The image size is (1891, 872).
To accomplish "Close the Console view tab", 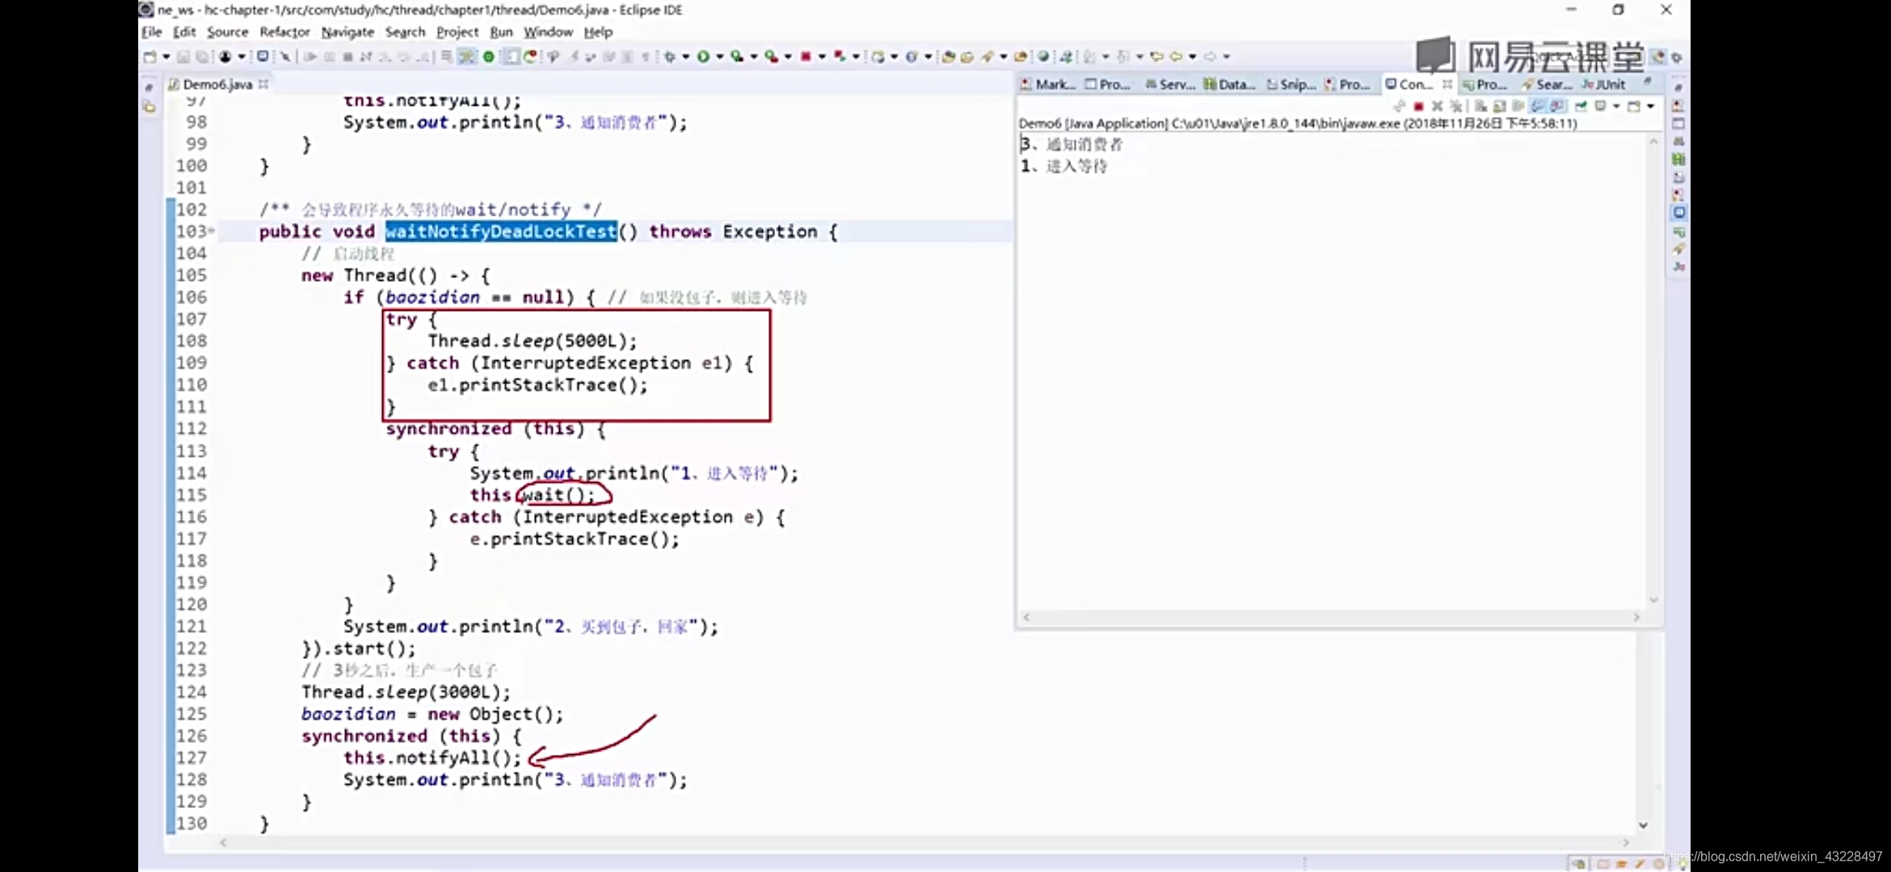I will 1447,84.
